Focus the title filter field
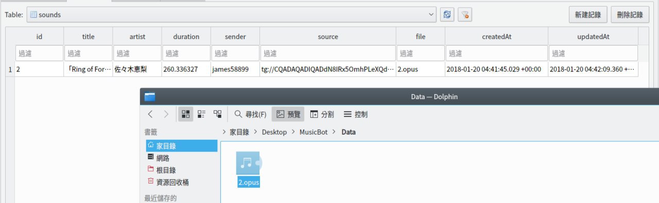Image resolution: width=659 pixels, height=203 pixels. (x=88, y=53)
